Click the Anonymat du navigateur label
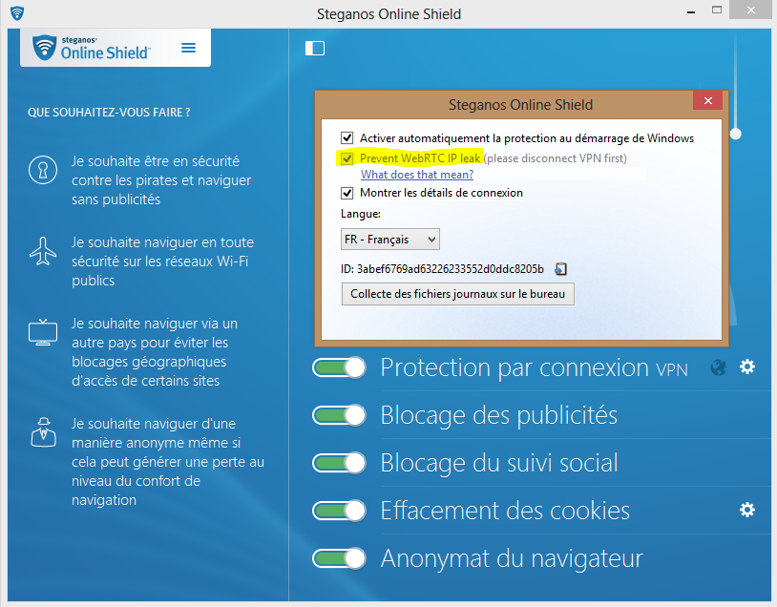This screenshot has height=607, width=777. click(512, 558)
